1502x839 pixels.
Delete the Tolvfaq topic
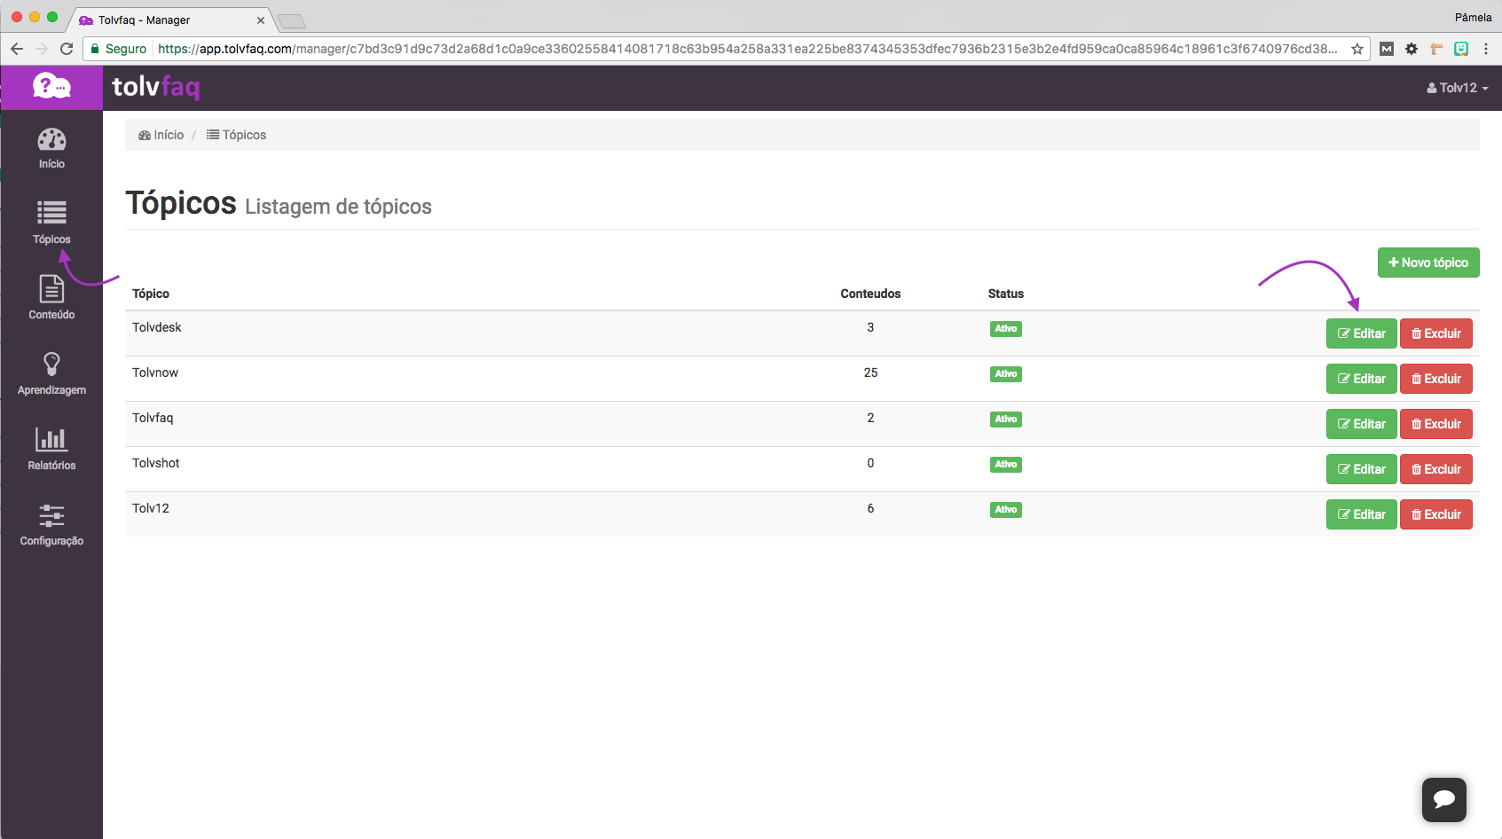[x=1436, y=424]
